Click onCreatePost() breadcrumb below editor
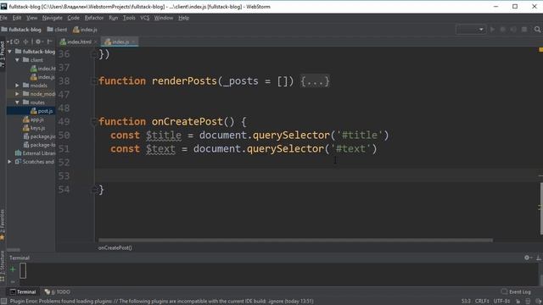 click(x=115, y=247)
